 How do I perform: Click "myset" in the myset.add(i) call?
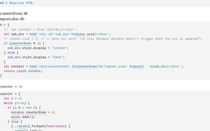15,117
